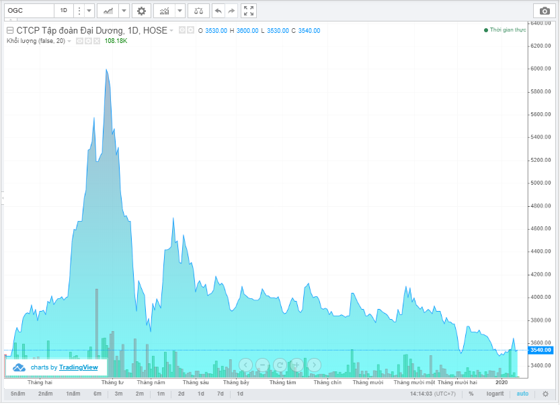Collapse the legend with minus box icon
This screenshot has width=560, height=405.
[10, 30]
